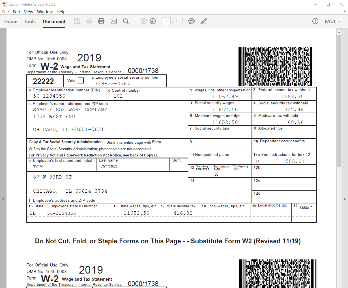The image size is (348, 288).
Task: Switch to the Tools tab
Action: click(30, 21)
